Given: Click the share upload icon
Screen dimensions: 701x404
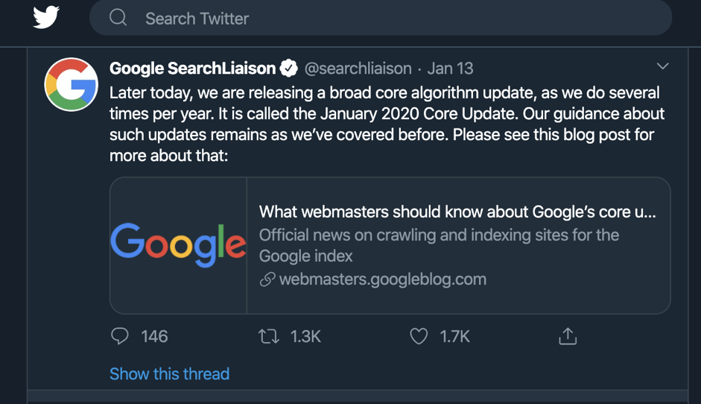Looking at the screenshot, I should click(568, 336).
